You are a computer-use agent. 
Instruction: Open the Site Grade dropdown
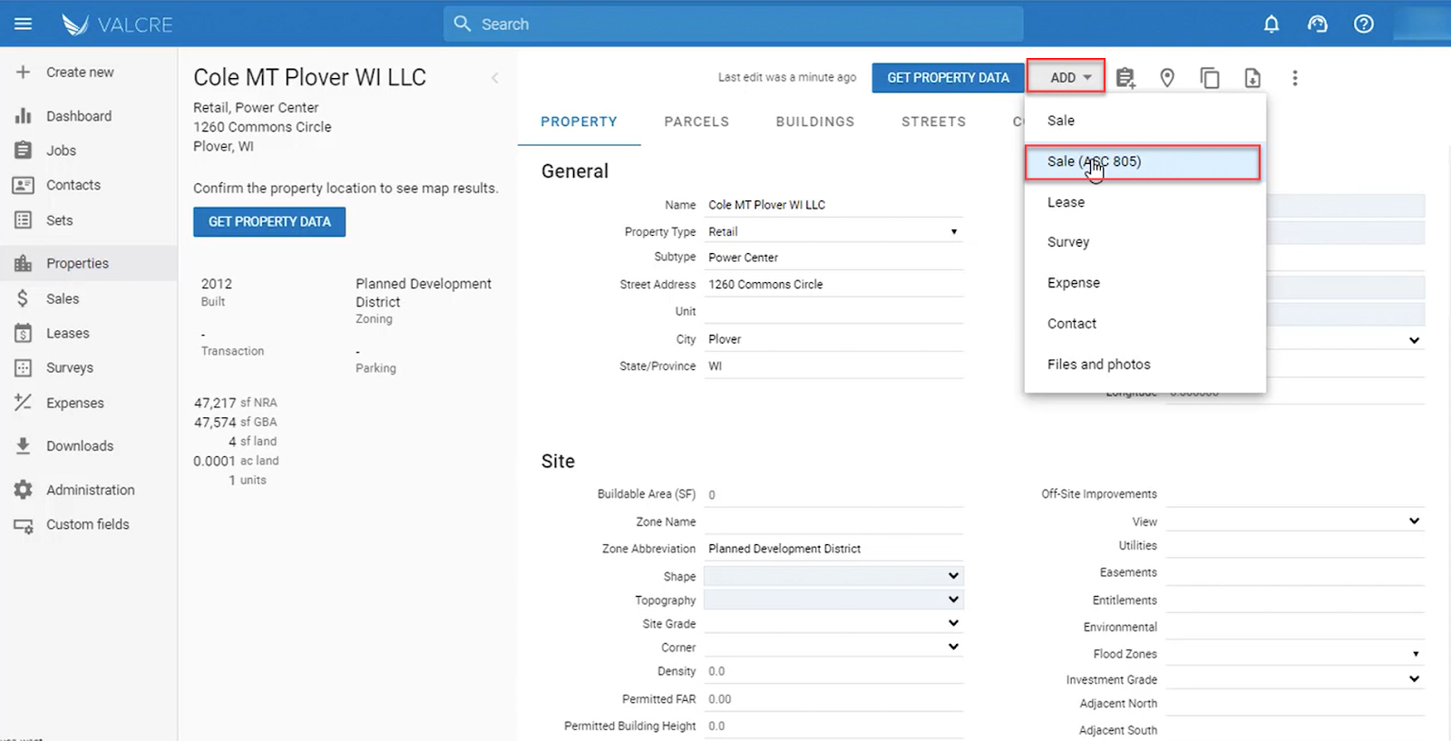(833, 623)
